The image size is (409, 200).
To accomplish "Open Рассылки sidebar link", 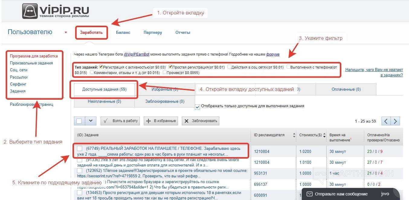I will 18,77.
